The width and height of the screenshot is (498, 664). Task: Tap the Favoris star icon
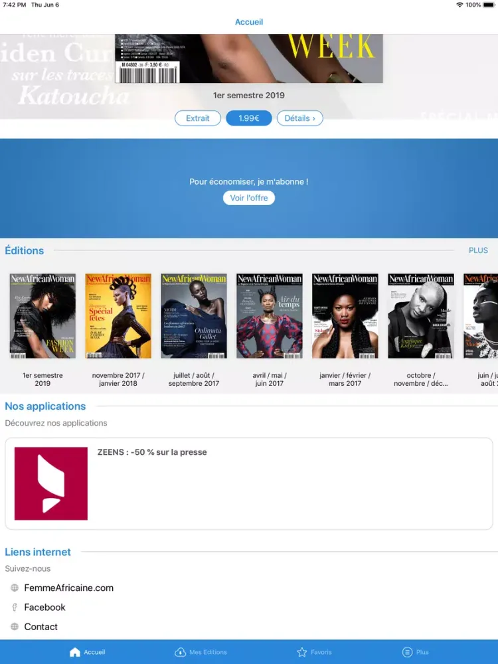pos(302,652)
